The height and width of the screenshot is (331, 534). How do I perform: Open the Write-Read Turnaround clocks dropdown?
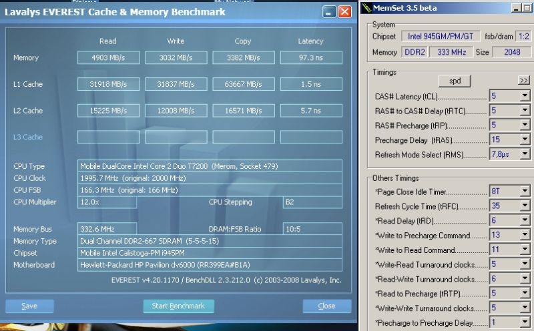[525, 264]
